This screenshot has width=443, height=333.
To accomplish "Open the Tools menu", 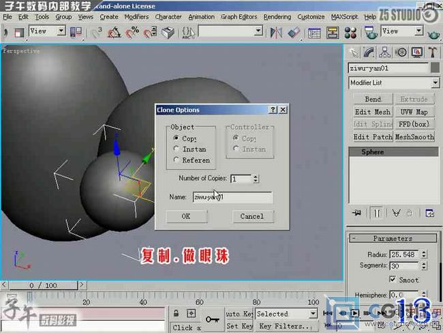I will click(42, 17).
